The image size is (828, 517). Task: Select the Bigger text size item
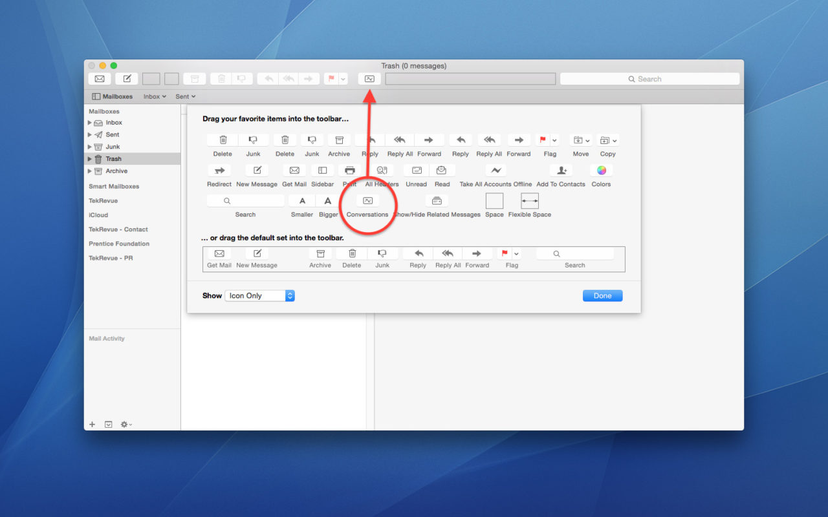pos(328,201)
